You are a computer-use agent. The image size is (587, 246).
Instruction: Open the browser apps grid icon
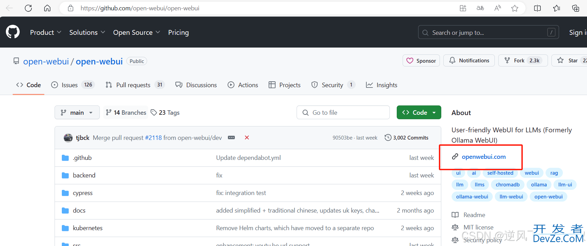(463, 8)
